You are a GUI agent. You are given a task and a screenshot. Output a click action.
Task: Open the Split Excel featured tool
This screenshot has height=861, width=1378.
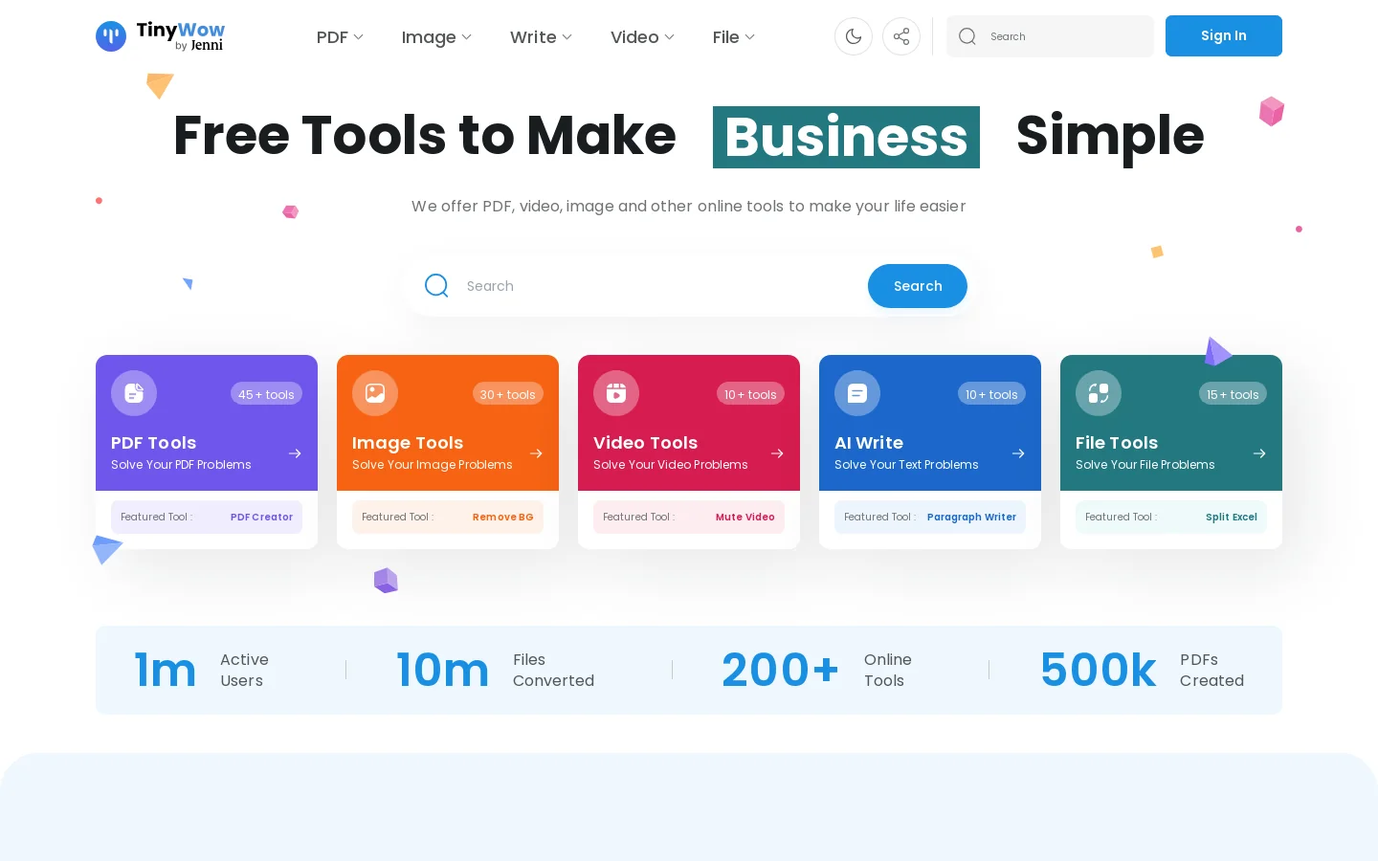point(1232,518)
